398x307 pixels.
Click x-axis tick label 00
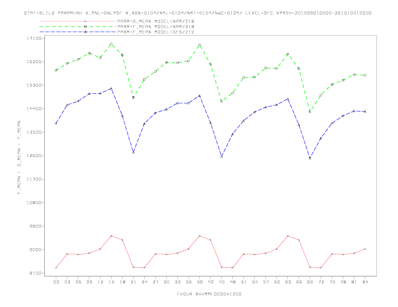tap(56, 282)
